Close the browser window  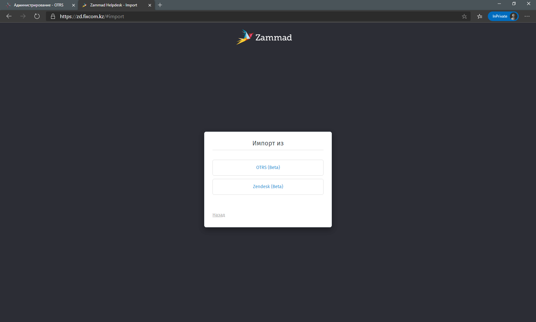(x=529, y=4)
